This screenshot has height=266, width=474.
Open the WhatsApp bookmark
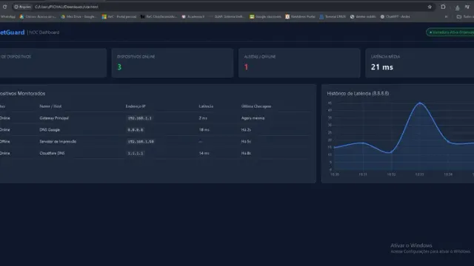click(8, 16)
